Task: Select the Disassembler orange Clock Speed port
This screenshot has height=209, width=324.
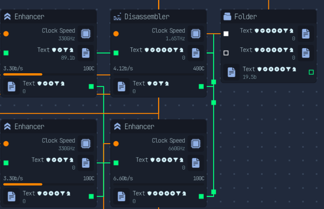Action: pyautogui.click(x=116, y=34)
